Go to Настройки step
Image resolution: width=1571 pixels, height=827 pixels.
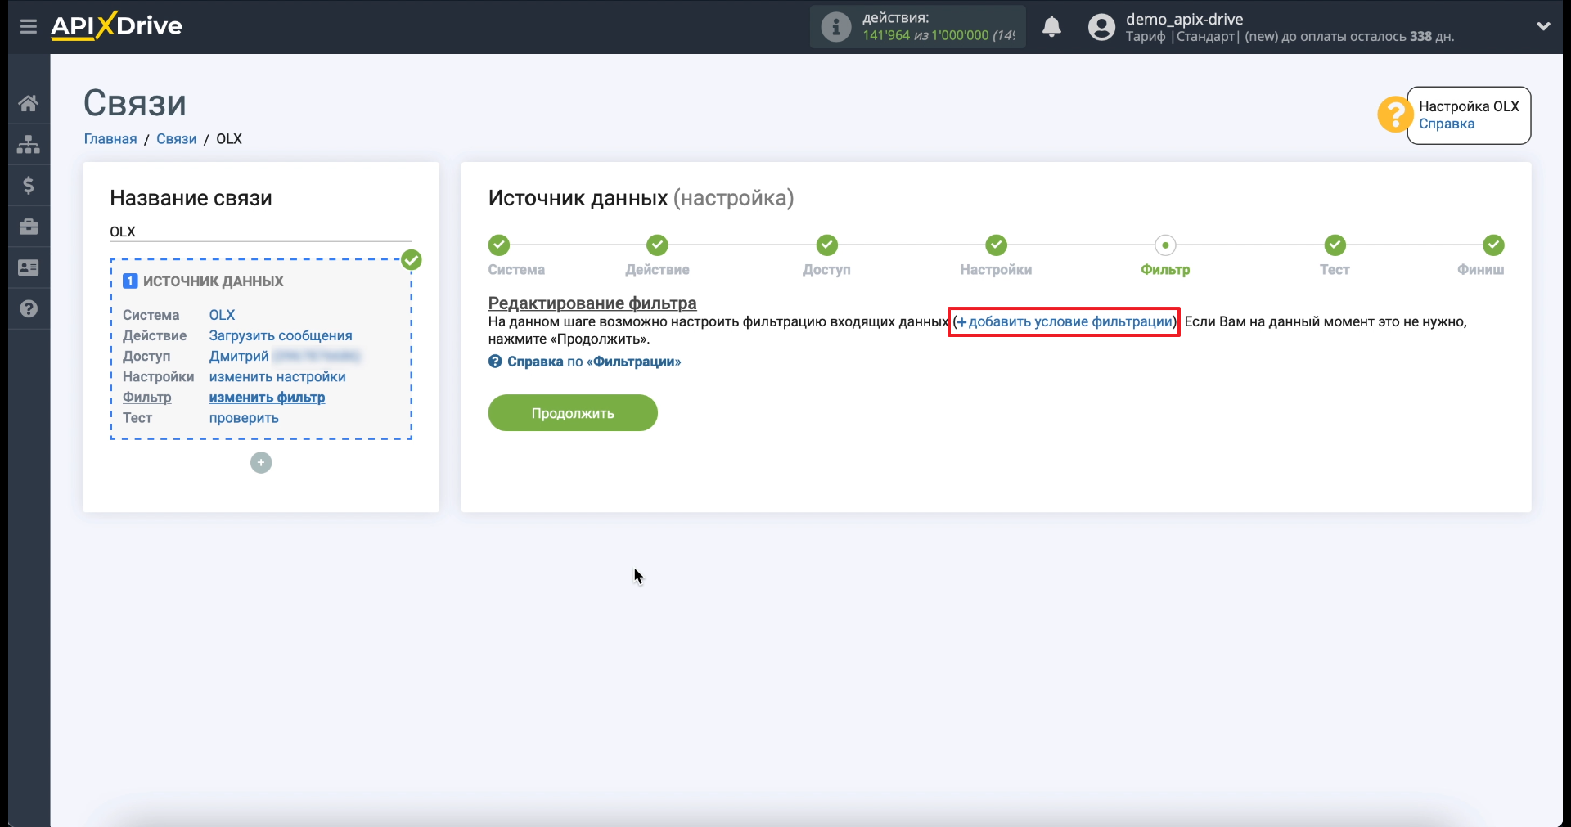point(996,245)
